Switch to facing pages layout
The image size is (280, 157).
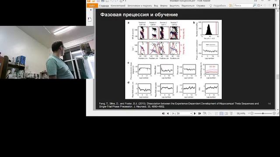[226, 113]
